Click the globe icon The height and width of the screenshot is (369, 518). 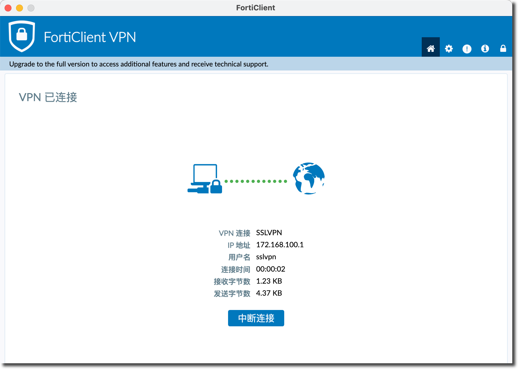point(309,178)
